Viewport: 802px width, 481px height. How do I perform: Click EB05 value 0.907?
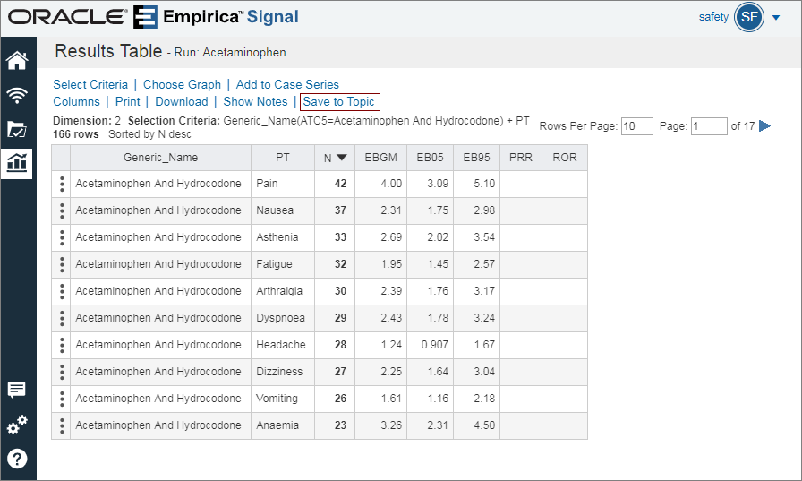(x=430, y=345)
